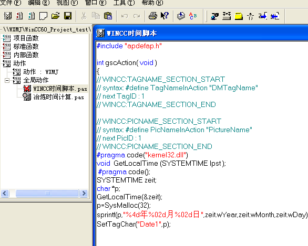Image resolution: width=308 pixels, height=246 pixels.
Task: Click the // next TagID : 1 comment
Action: click(x=120, y=96)
